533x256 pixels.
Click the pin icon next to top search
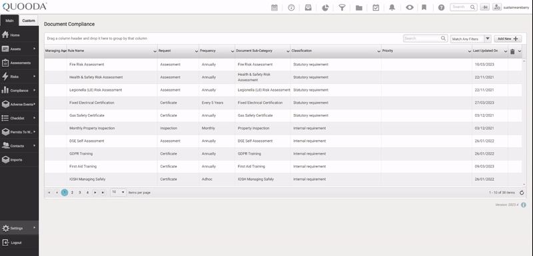coord(485,7)
